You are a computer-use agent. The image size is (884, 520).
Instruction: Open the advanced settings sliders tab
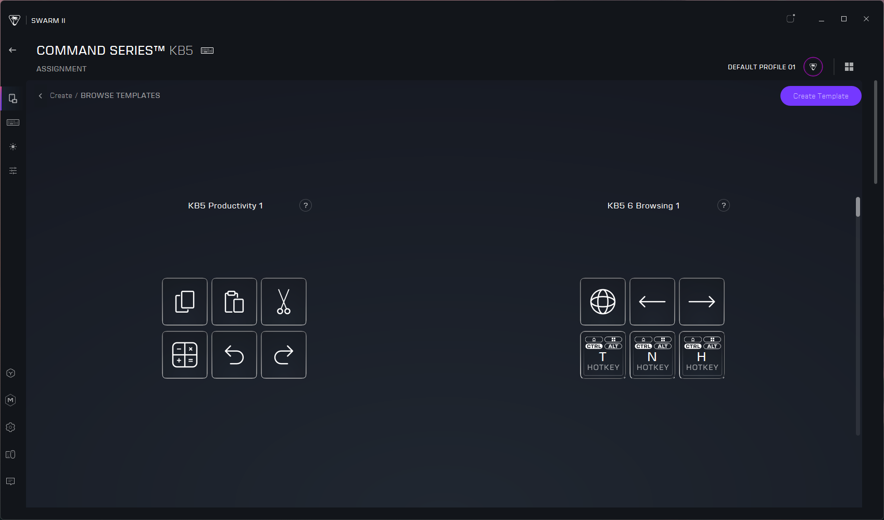pyautogui.click(x=13, y=170)
